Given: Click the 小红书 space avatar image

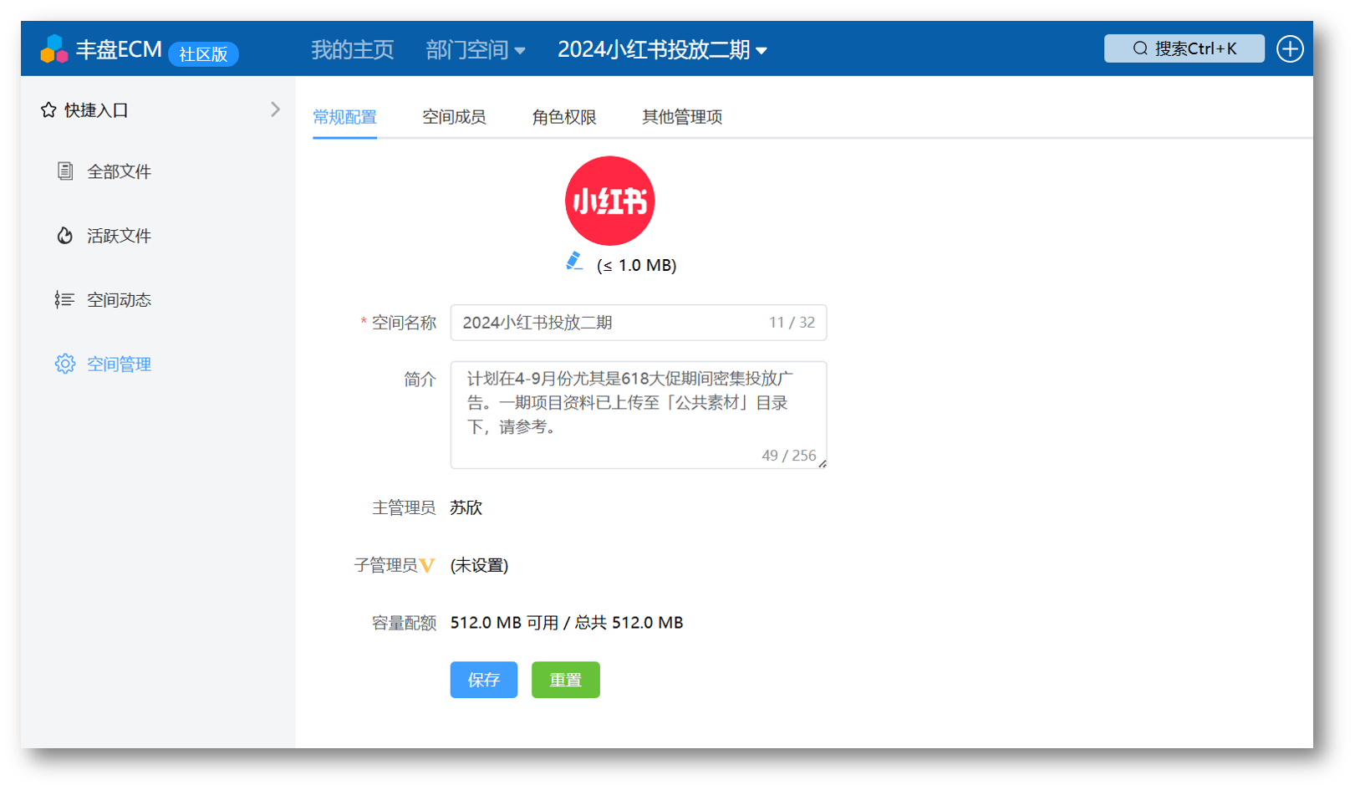Looking at the screenshot, I should click(x=609, y=201).
